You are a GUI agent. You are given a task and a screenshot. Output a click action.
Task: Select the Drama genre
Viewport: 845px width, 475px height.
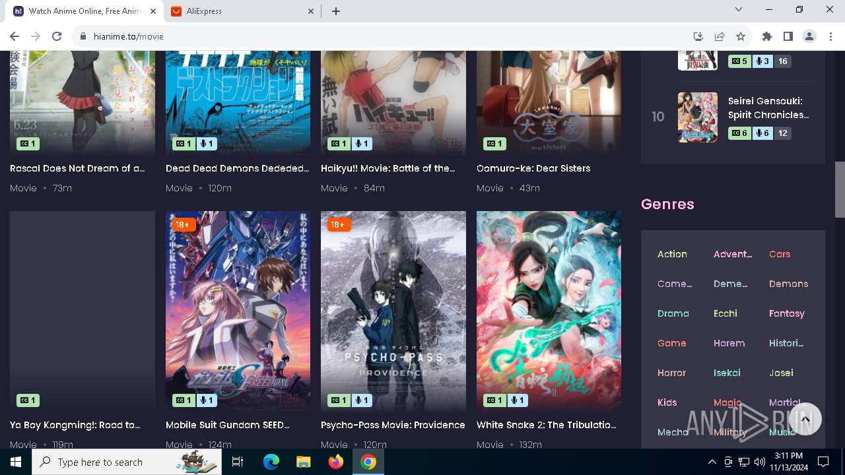673,313
